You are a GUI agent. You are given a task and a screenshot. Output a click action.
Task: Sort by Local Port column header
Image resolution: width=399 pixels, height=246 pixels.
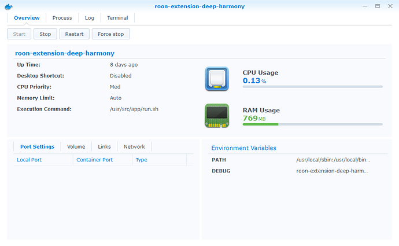43,160
